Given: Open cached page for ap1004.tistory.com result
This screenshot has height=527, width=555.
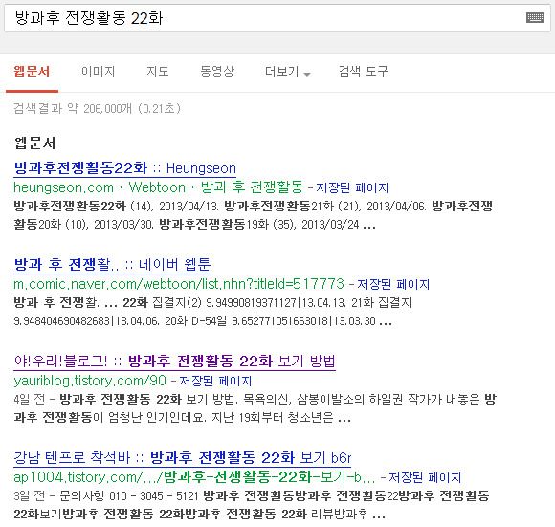Looking at the screenshot, I should click(x=425, y=477).
